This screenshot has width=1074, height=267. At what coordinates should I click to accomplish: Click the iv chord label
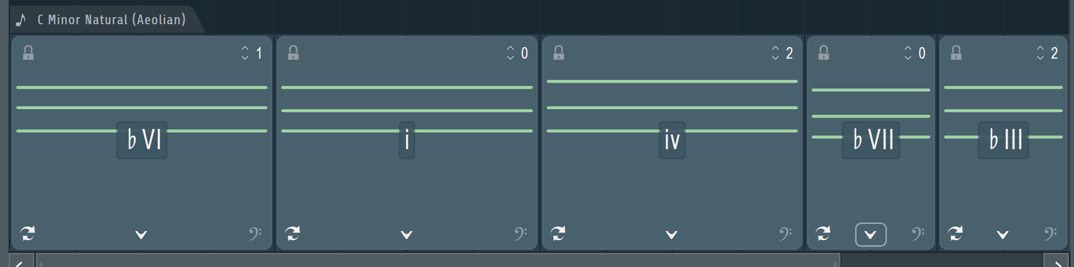(672, 140)
